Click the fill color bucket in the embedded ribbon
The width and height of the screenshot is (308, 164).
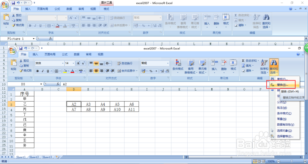click(65, 71)
